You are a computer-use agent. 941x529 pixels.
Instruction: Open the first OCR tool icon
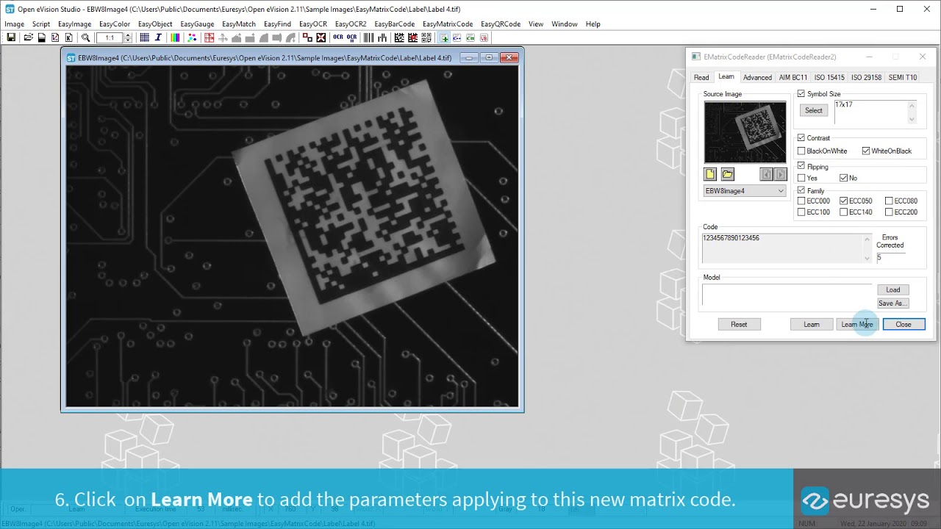pos(338,37)
